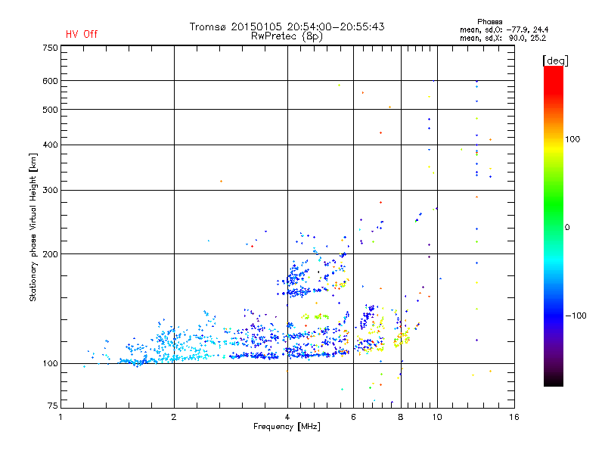The height and width of the screenshot is (454, 605).
Task: Click the yellow-green point near 5.5 MHz, 580 km
Action: (339, 85)
